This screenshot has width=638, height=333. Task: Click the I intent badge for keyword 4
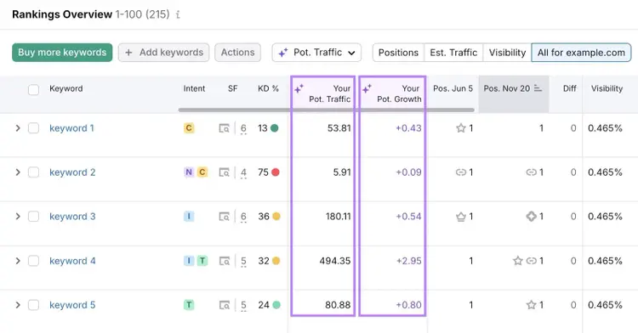[189, 261]
